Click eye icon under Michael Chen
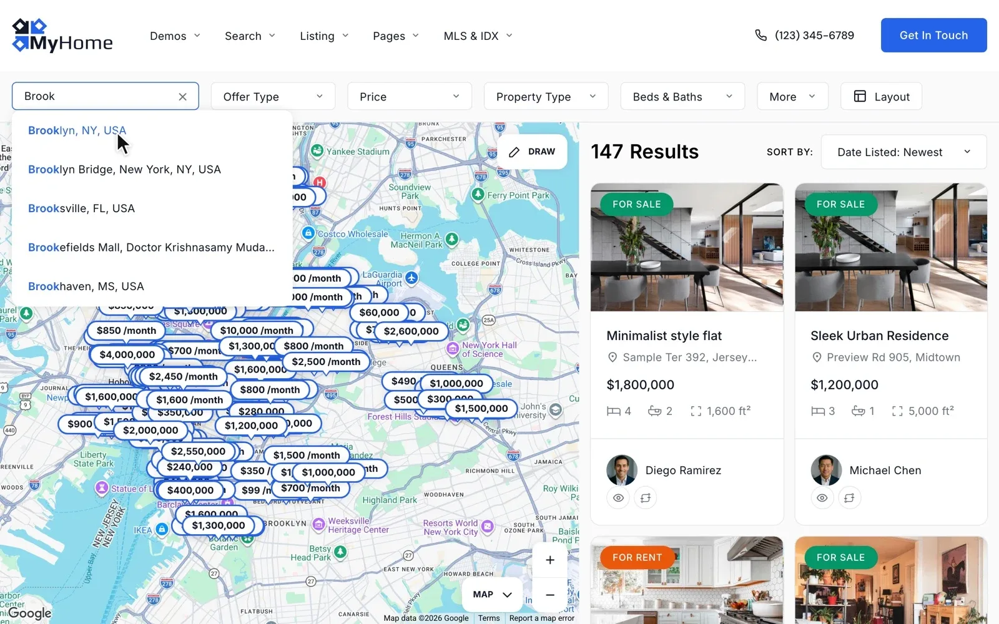The width and height of the screenshot is (999, 624). [x=822, y=498]
